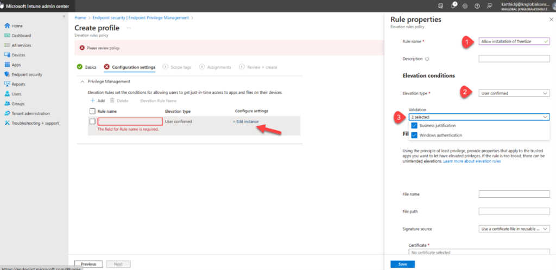Open Learn more about elevation rules
This screenshot has width=556, height=270.
click(x=472, y=161)
